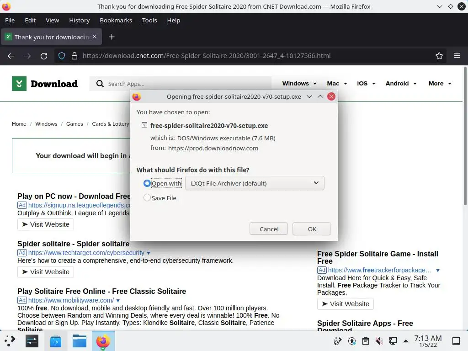The image size is (468, 351).
Task: Open the Tools menu
Action: pos(149,20)
